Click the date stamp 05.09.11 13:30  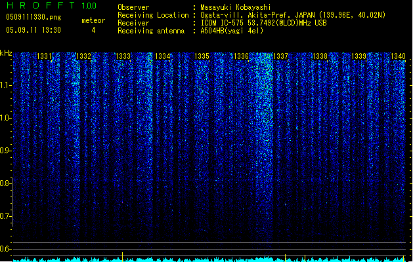pos(33,30)
